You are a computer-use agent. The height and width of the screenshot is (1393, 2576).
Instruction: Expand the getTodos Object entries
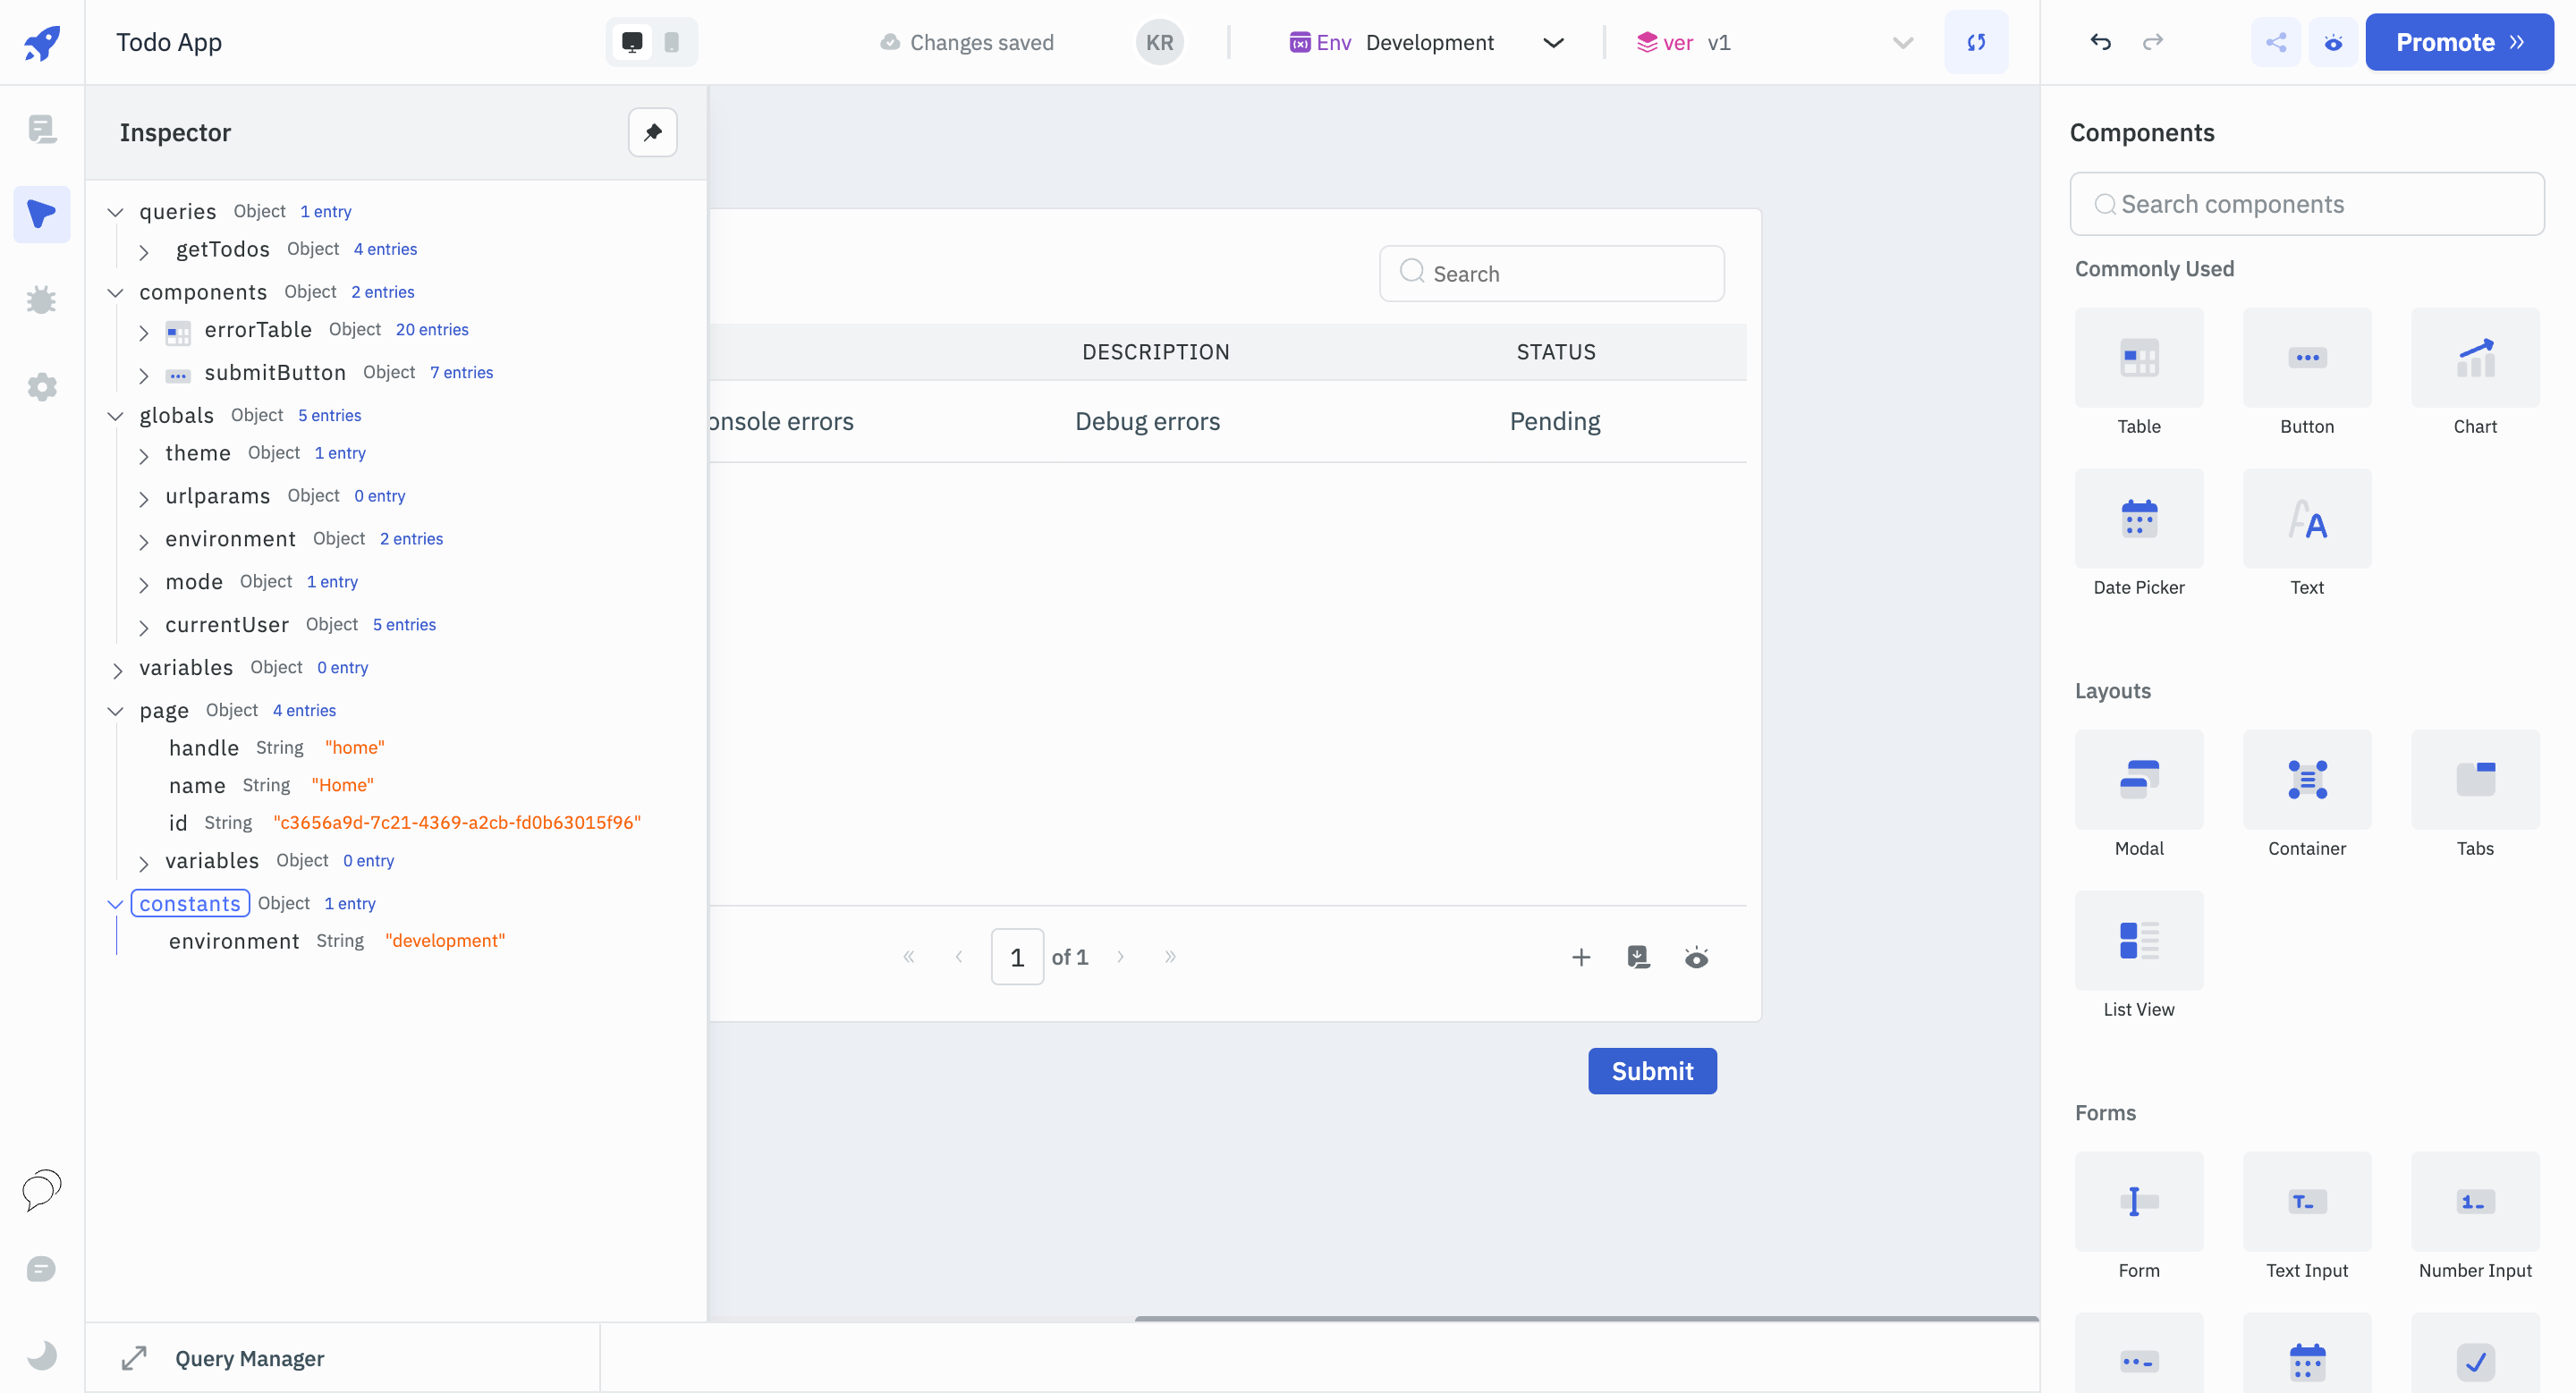pyautogui.click(x=144, y=249)
